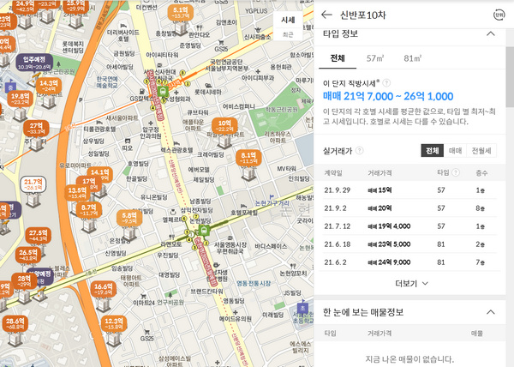Click the selected 21.7억 white marker

pos(33,184)
